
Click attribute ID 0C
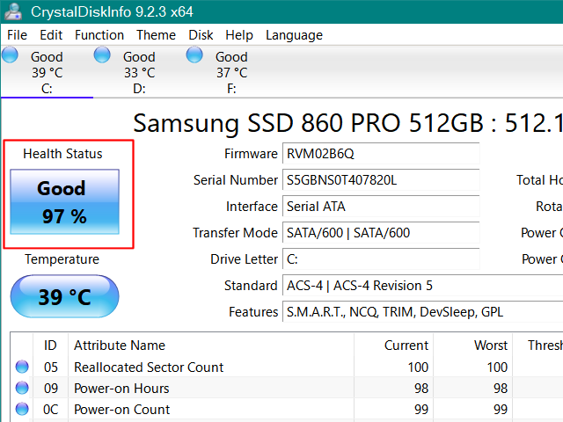(51, 410)
